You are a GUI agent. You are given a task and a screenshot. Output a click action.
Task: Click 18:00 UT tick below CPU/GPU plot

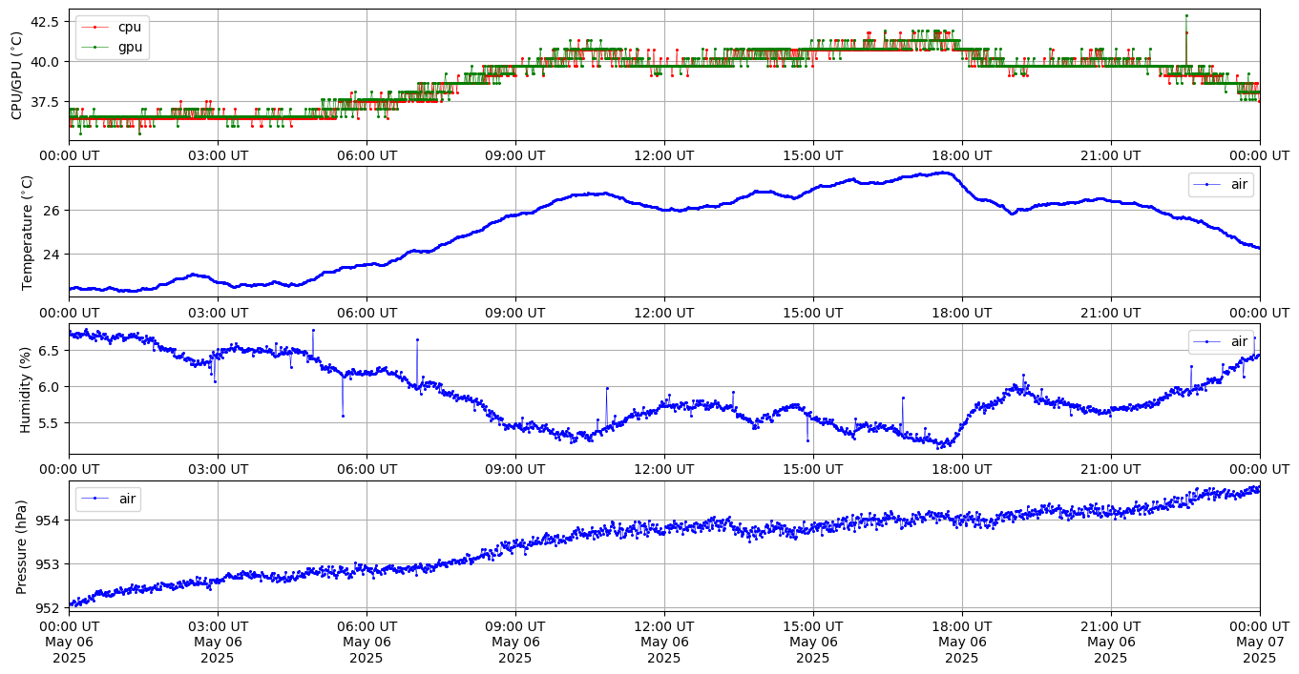click(961, 154)
